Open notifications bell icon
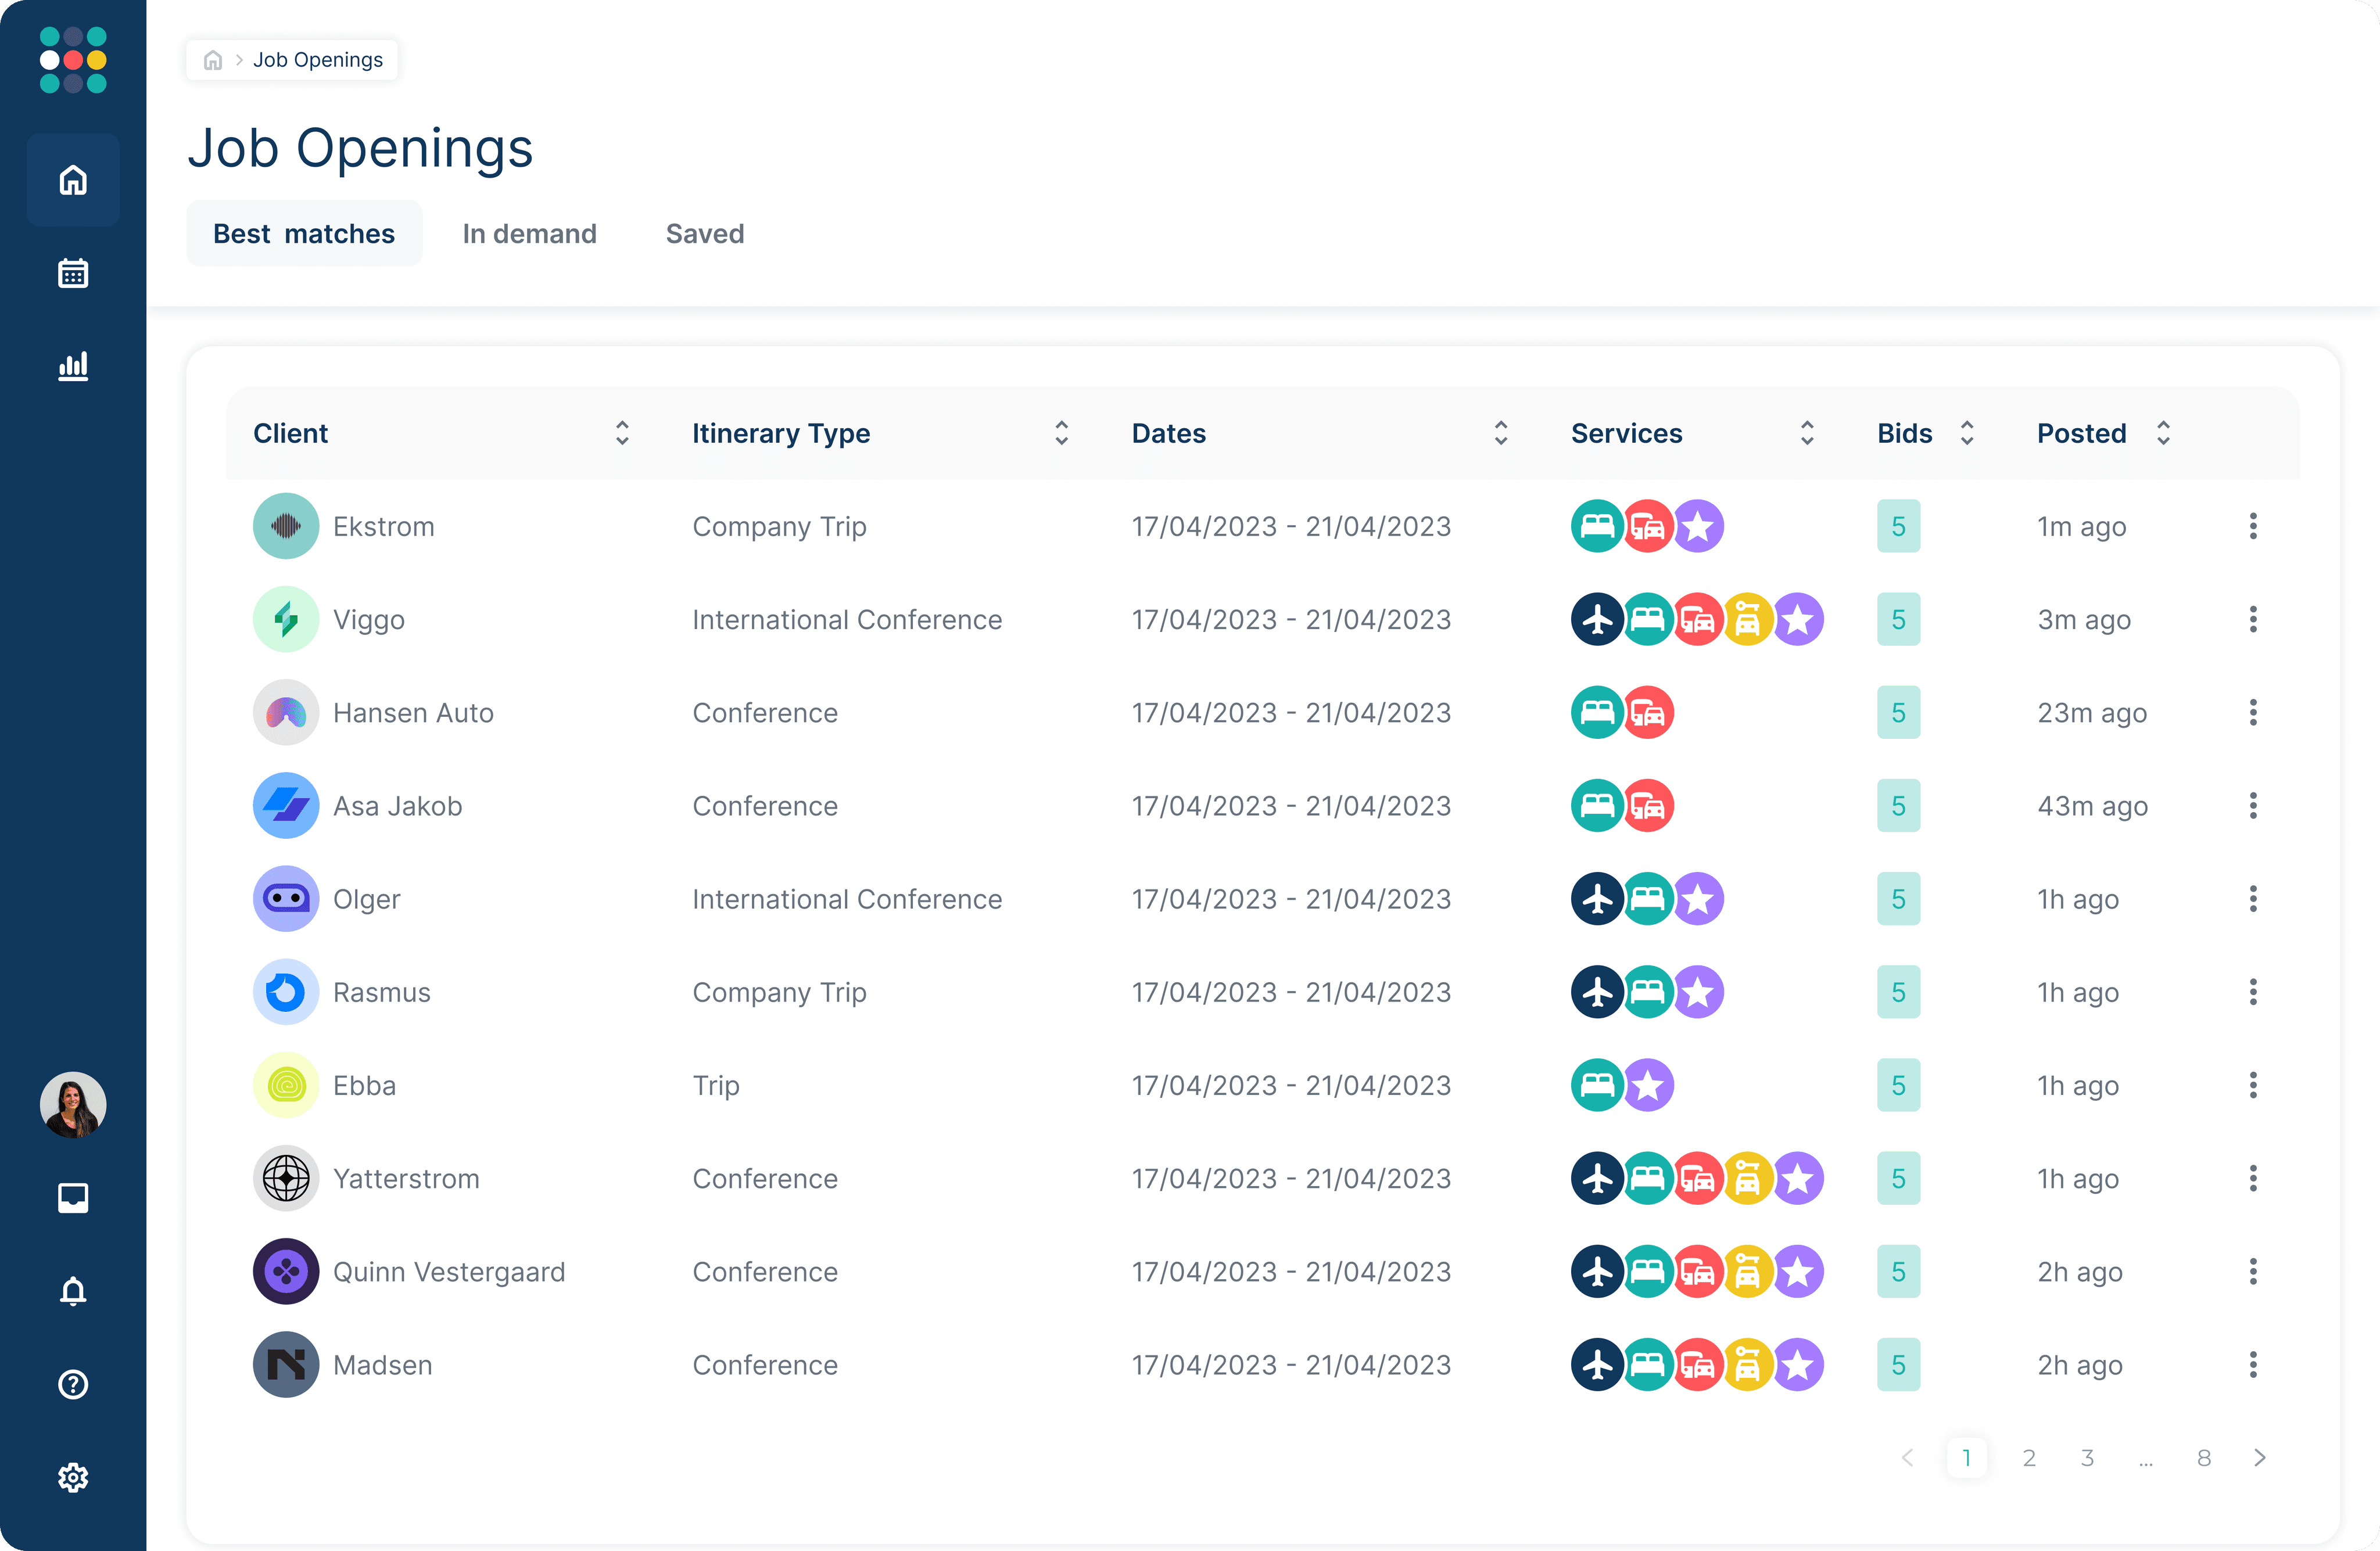The width and height of the screenshot is (2380, 1551). 73,1291
